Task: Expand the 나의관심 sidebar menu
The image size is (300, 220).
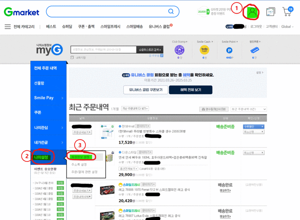Action: pyautogui.click(x=48, y=128)
